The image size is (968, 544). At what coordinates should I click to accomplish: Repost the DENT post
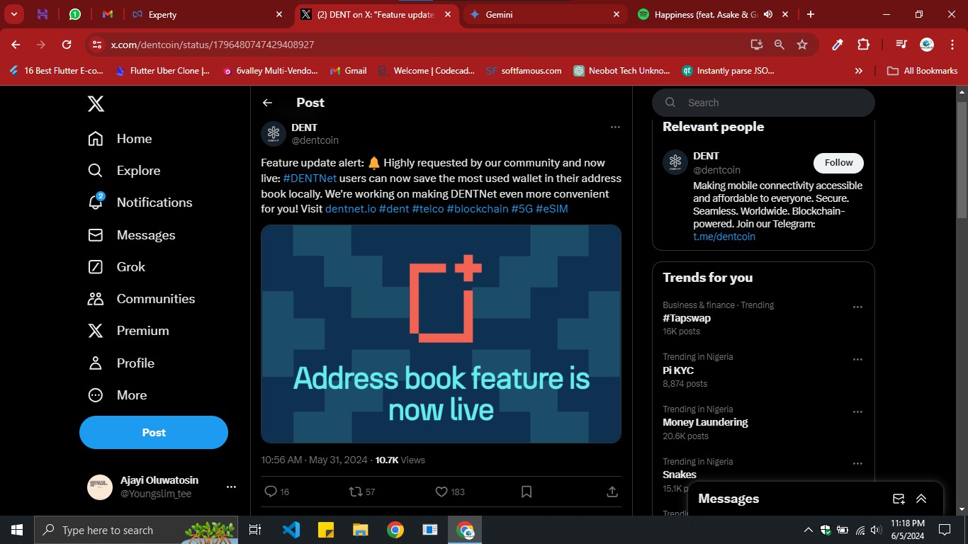tap(356, 492)
